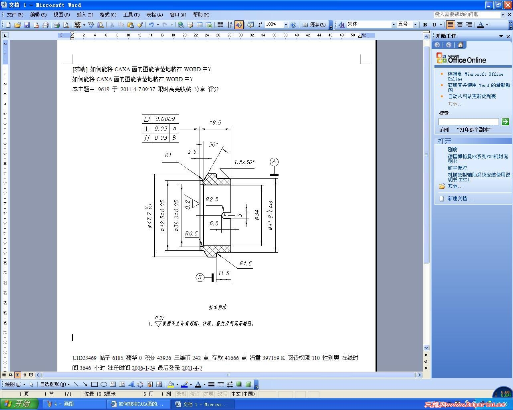
Task: Open the help question box dropdown
Action: (x=503, y=14)
